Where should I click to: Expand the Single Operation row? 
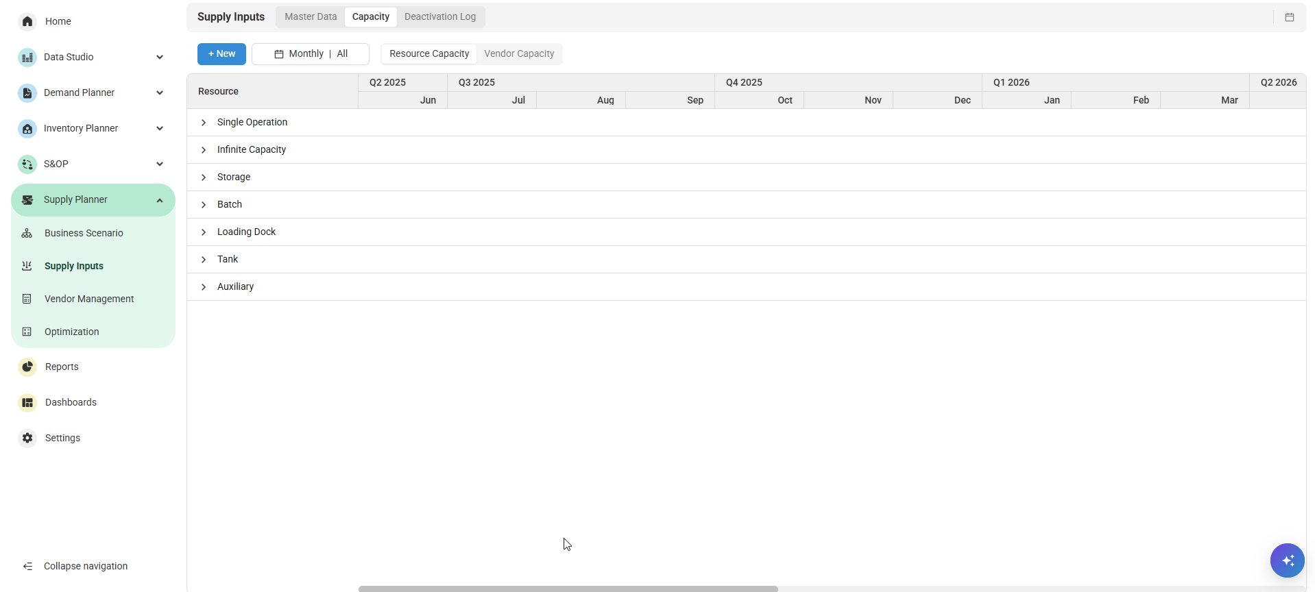[204, 123]
